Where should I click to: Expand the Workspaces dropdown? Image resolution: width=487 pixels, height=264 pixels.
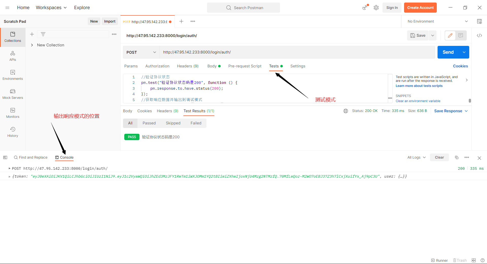pos(51,8)
